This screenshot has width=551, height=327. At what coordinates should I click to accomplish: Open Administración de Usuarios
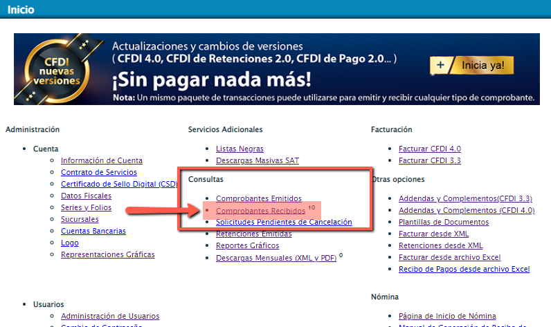(x=110, y=316)
